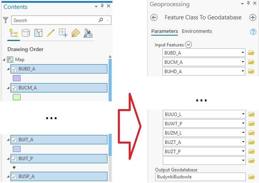Viewport: 259px width, 183px height.
Task: Go back using the Geoprocessing back arrow
Action: coord(154,17)
